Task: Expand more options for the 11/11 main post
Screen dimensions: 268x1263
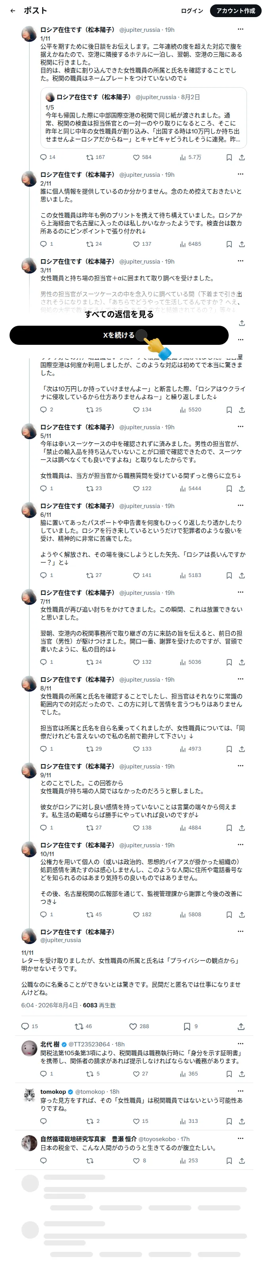Action: coord(240,931)
